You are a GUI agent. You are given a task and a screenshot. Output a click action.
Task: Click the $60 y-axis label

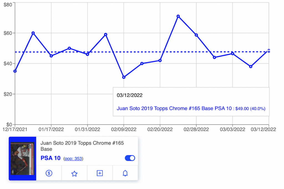[8, 33]
